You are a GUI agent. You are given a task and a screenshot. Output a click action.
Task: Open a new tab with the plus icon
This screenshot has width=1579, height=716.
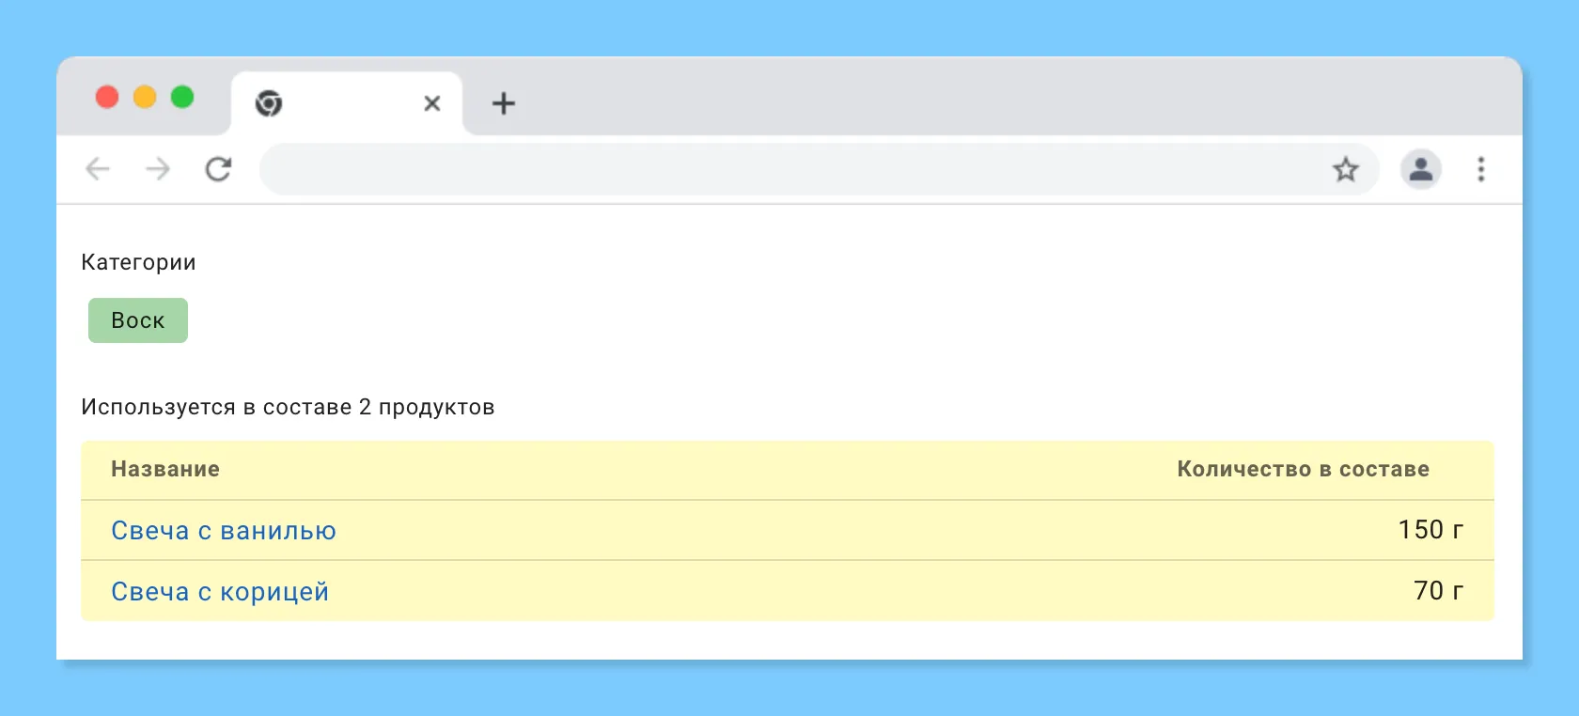click(504, 103)
